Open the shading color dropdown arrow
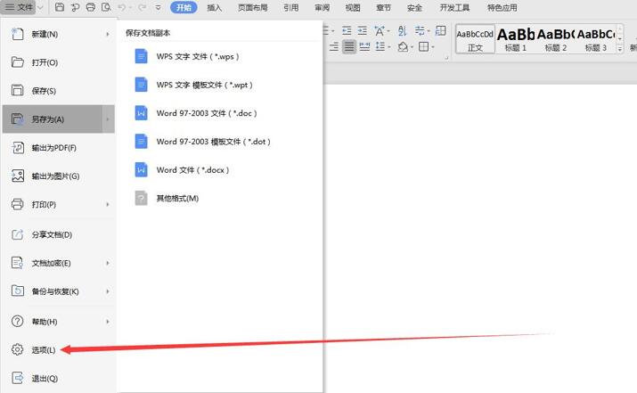637x393 pixels. 412,47
